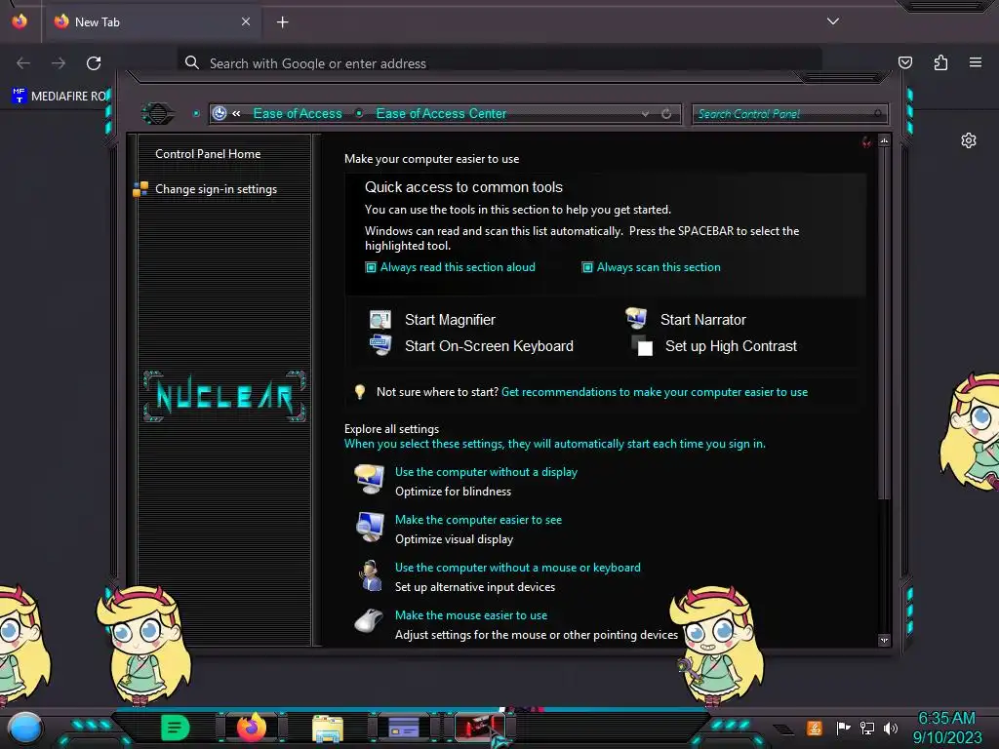
Task: Click the Ease of Access breadcrumb
Action: pyautogui.click(x=298, y=113)
